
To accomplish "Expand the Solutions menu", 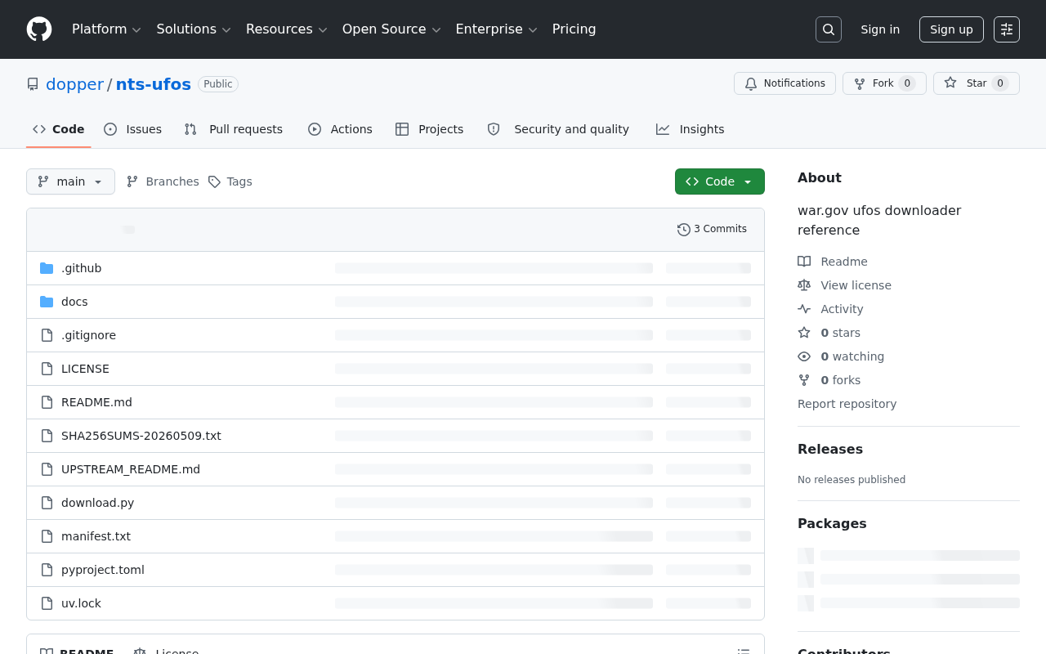I will (x=194, y=29).
